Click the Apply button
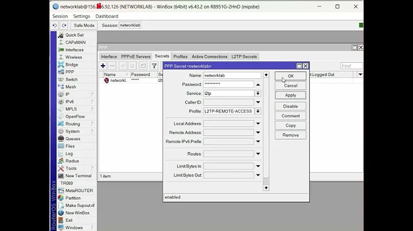Viewport: 413px width, 231px height. [x=290, y=95]
